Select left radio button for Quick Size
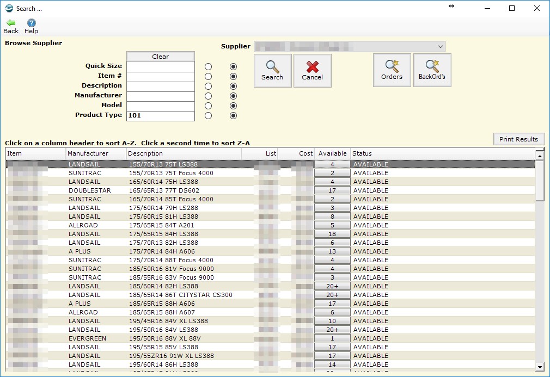550x377 pixels. pyautogui.click(x=208, y=66)
